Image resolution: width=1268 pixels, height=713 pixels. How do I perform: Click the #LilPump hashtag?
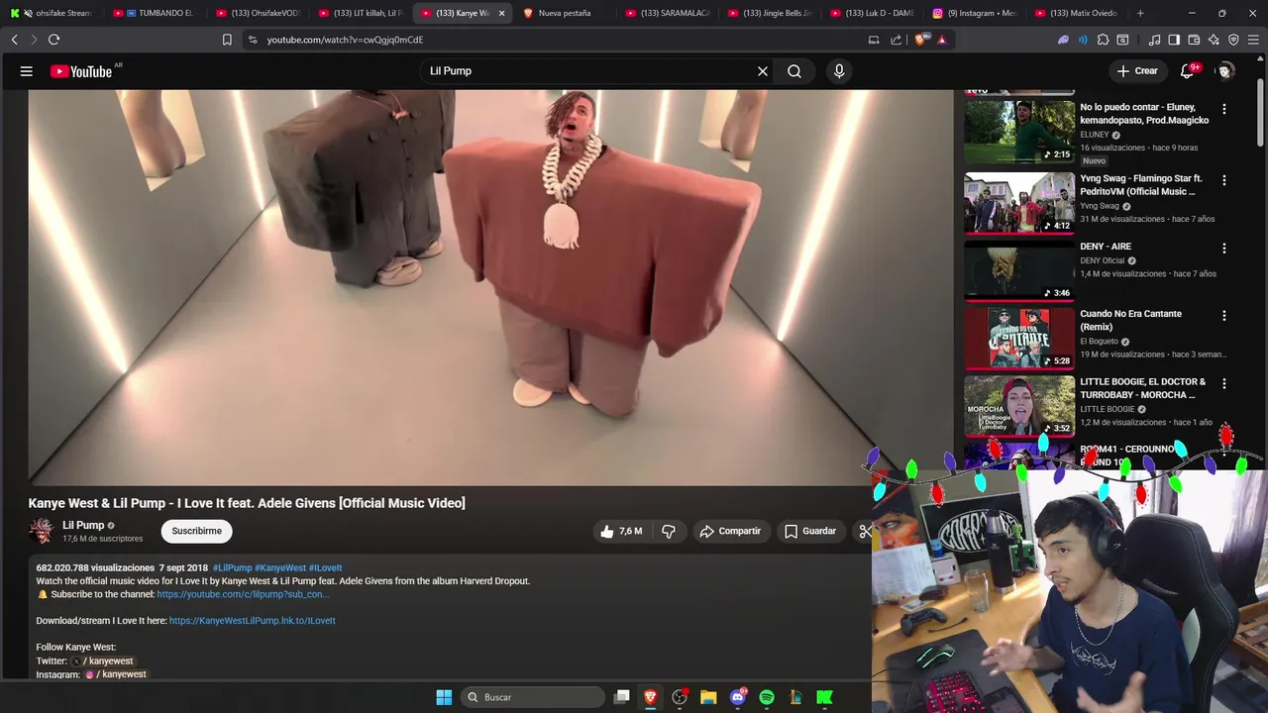[x=233, y=568]
